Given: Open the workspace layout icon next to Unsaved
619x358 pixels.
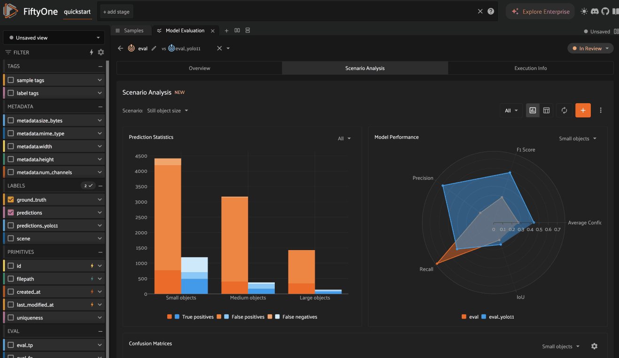Looking at the screenshot, I should [616, 31].
